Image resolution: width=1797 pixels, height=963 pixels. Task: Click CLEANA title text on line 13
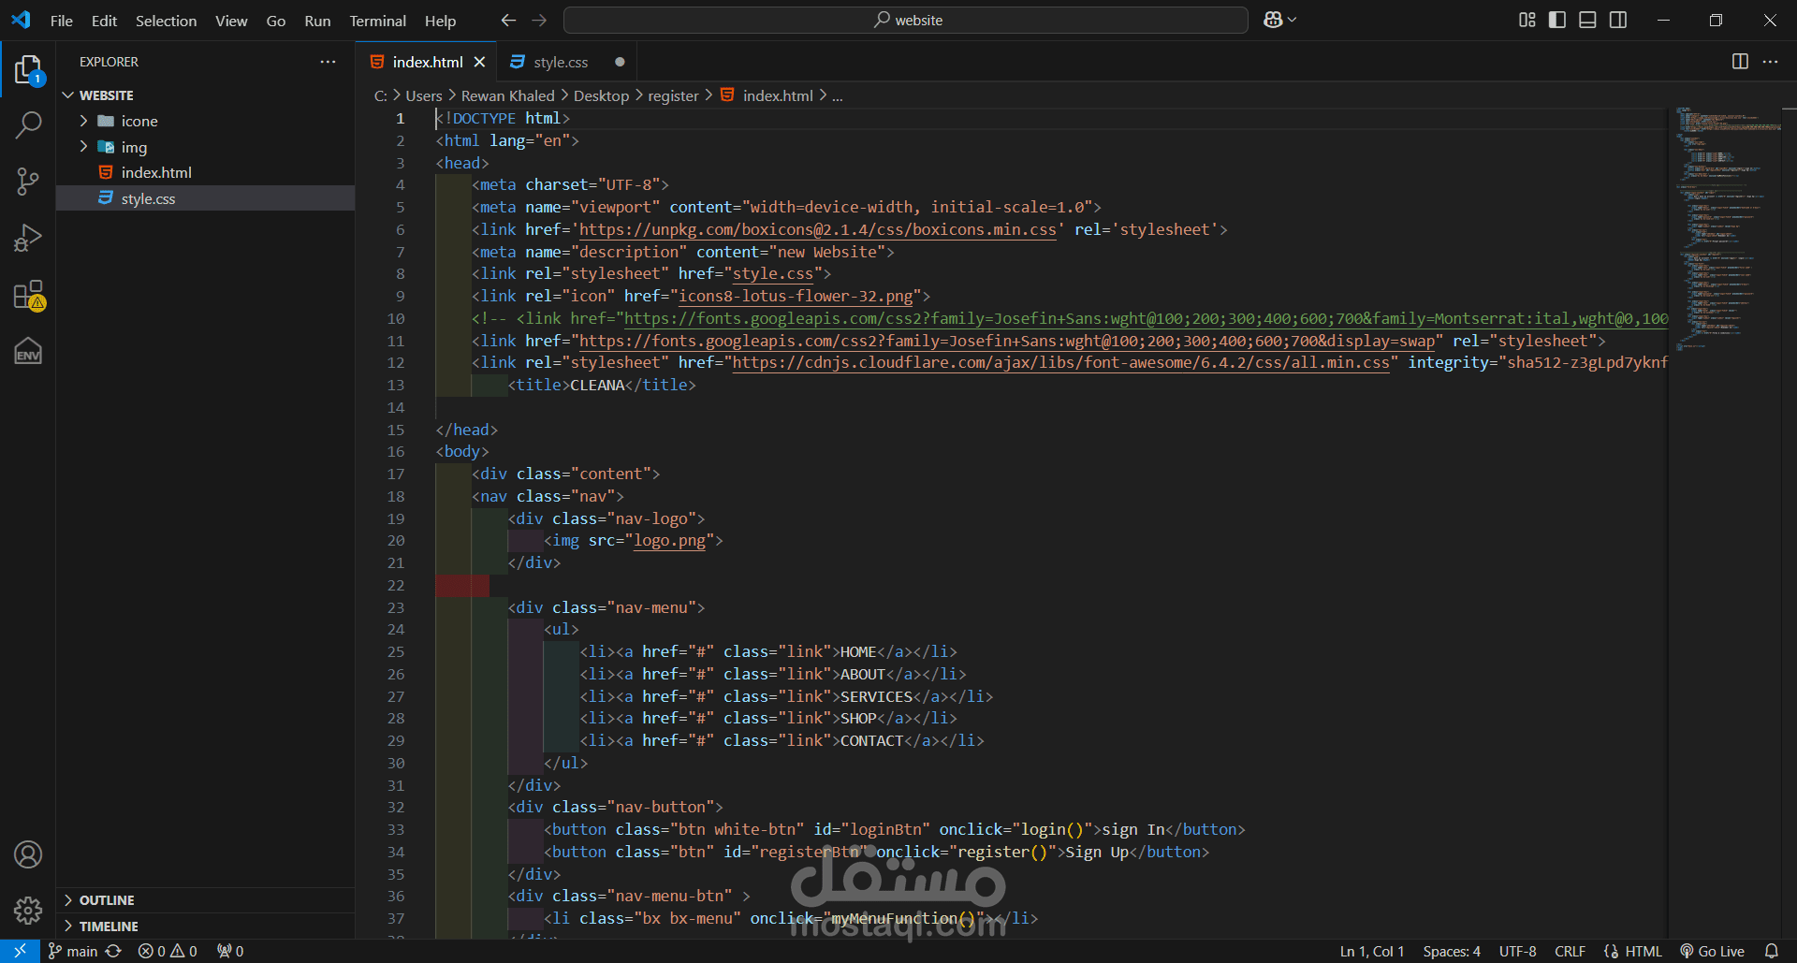pyautogui.click(x=597, y=385)
